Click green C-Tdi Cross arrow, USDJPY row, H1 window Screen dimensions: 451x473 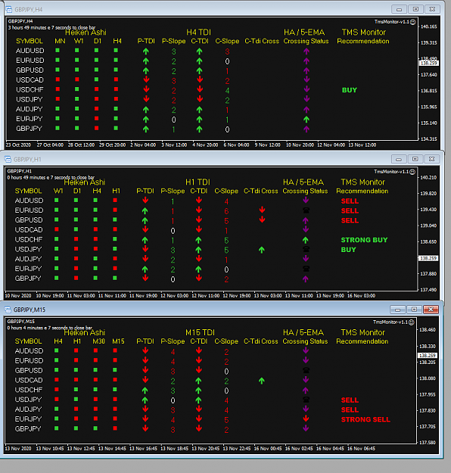pos(262,250)
